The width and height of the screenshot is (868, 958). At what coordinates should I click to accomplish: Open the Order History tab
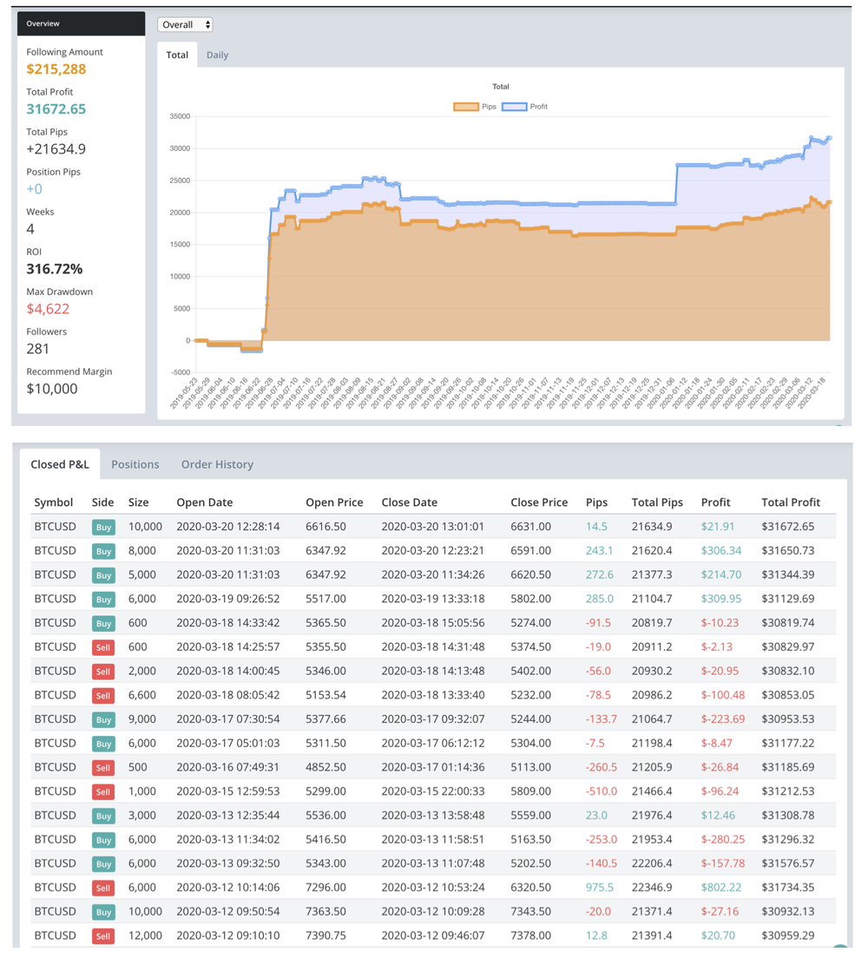(217, 464)
